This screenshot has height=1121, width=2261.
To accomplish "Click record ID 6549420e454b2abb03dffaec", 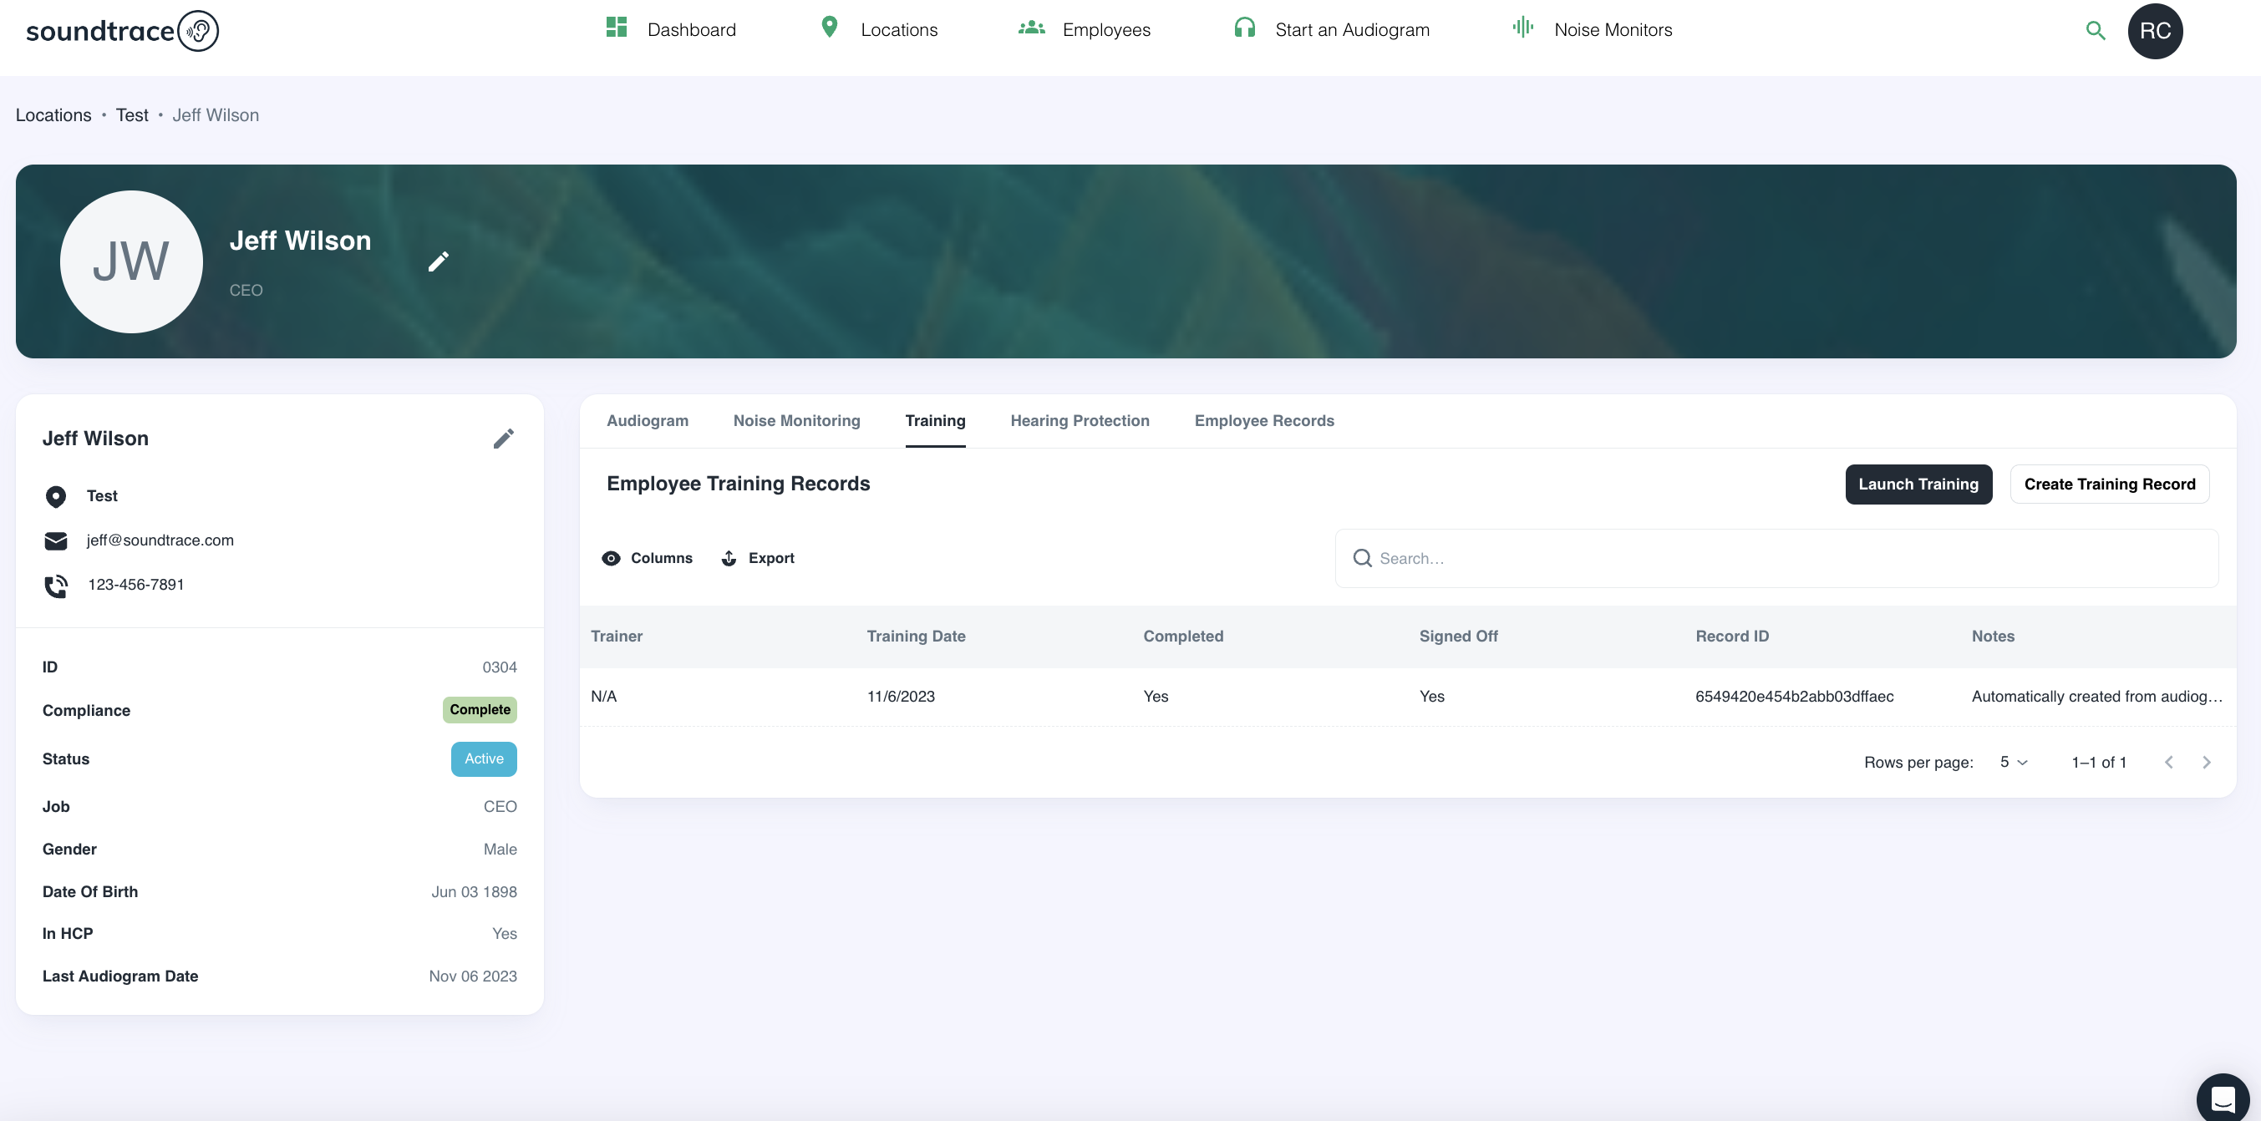I will 1794,697.
